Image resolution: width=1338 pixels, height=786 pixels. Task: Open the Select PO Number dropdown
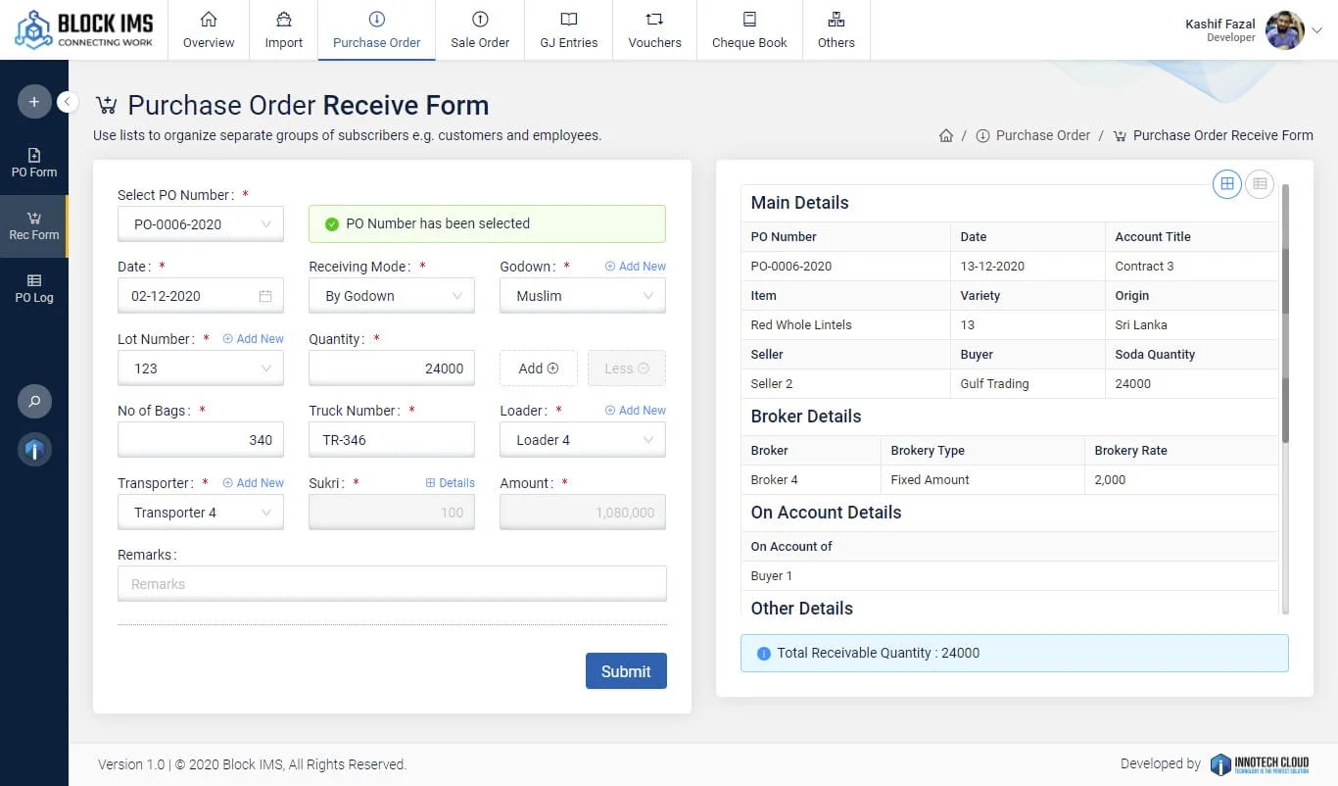(201, 224)
